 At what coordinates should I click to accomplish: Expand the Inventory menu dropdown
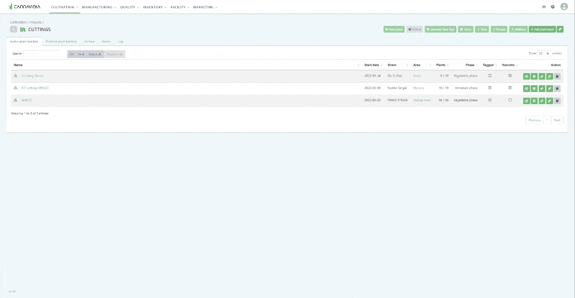(x=154, y=7)
